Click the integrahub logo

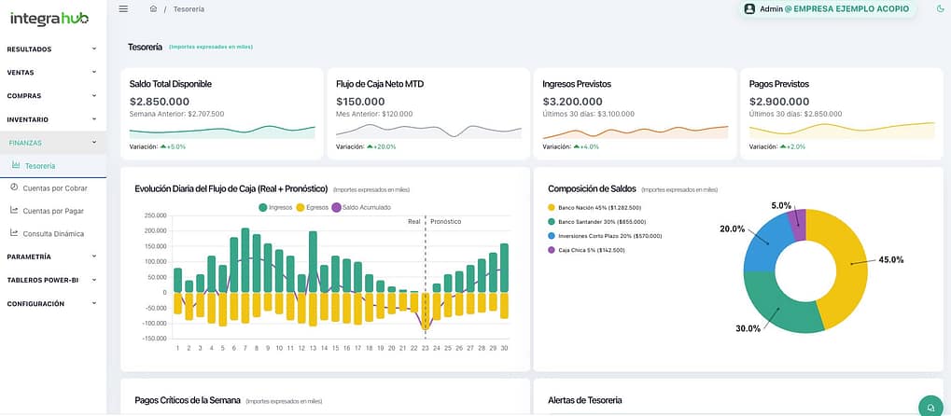pos(49,17)
